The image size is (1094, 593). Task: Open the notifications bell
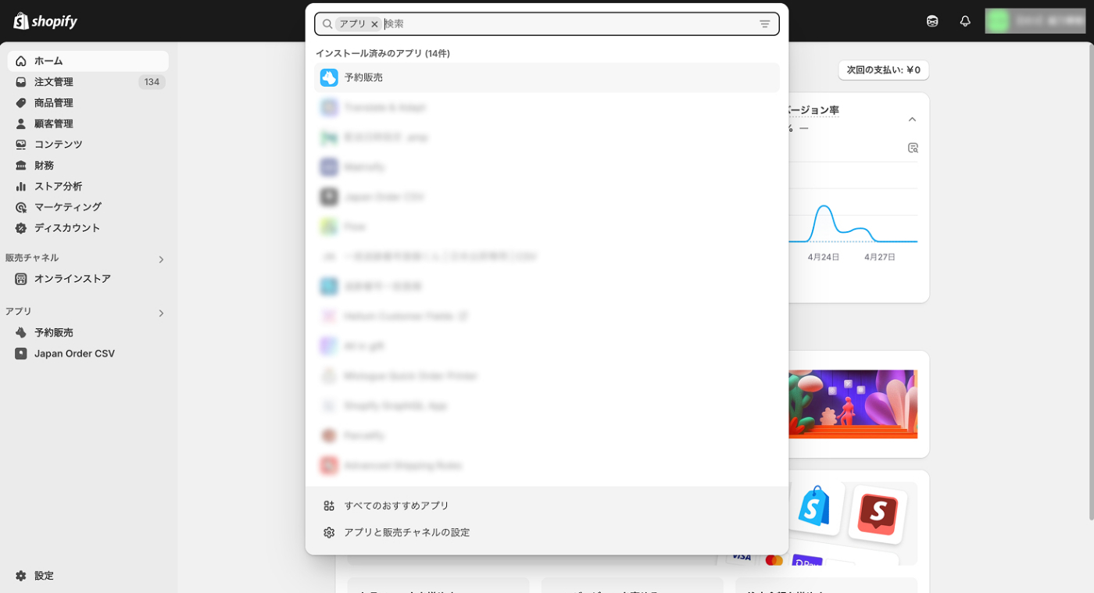pos(965,21)
